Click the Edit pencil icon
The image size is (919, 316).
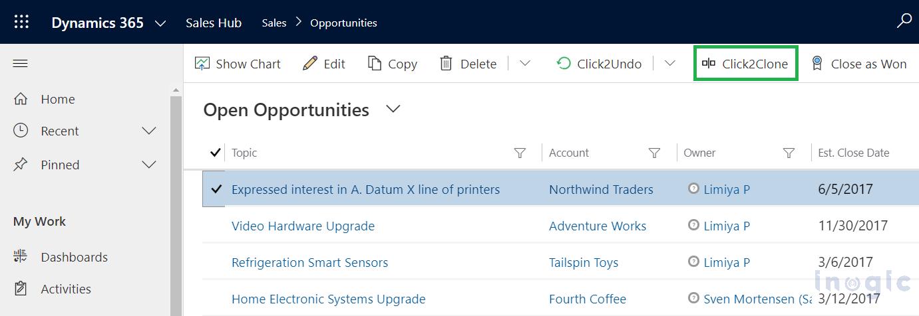point(310,64)
